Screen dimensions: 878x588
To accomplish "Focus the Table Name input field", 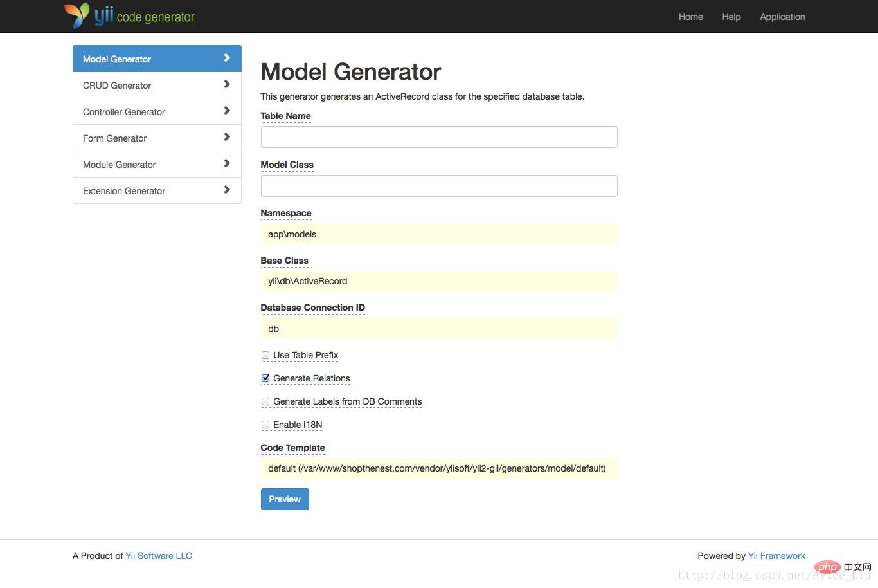I will coord(438,137).
